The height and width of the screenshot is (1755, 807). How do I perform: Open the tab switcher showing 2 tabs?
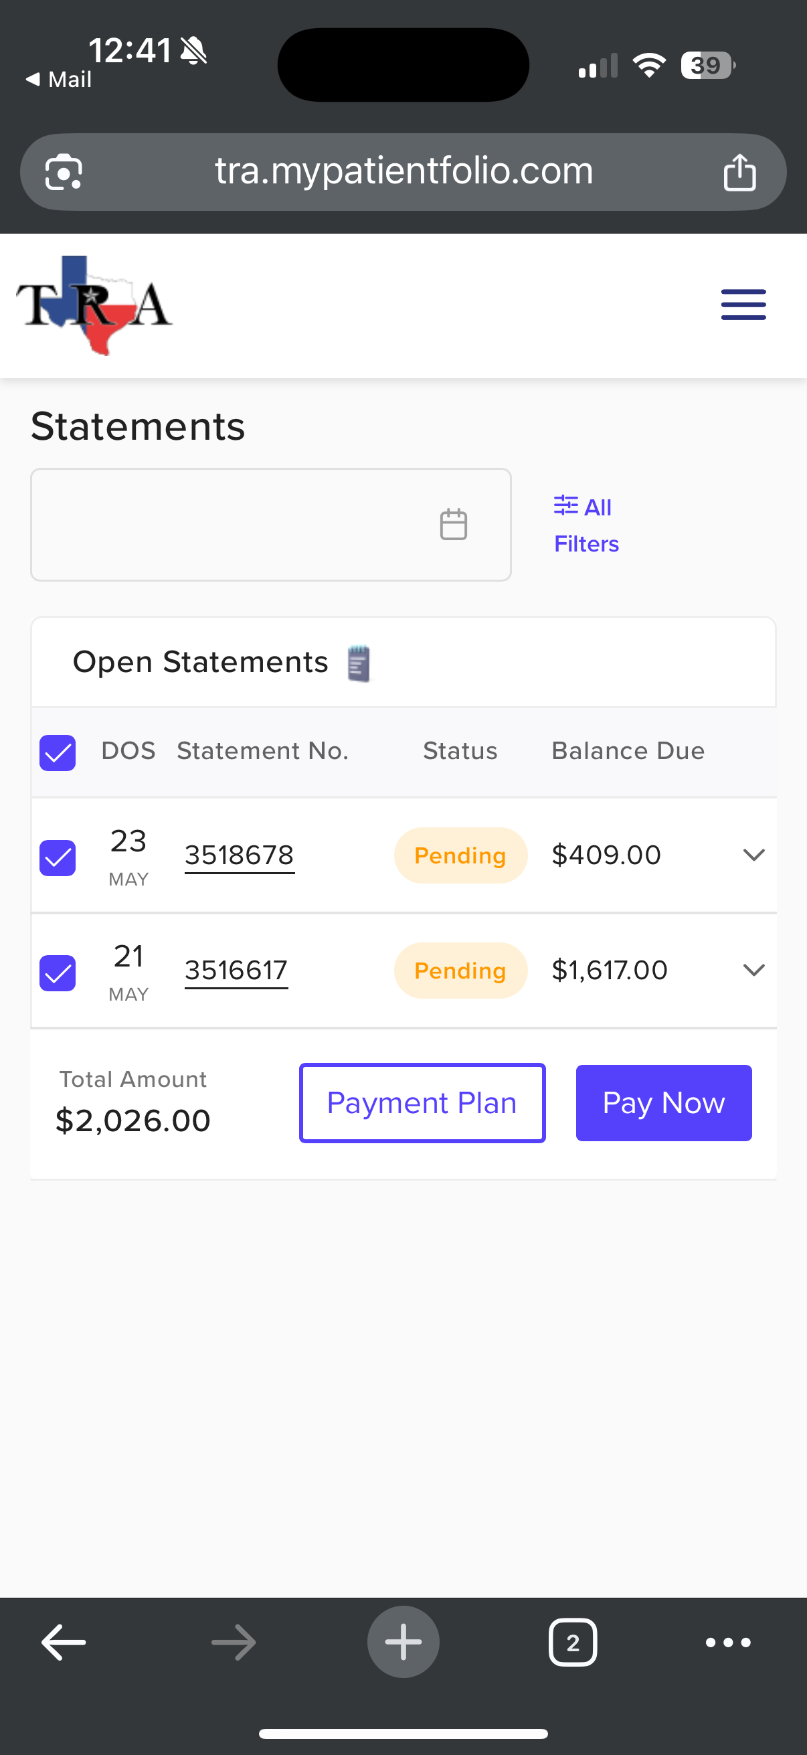572,1642
